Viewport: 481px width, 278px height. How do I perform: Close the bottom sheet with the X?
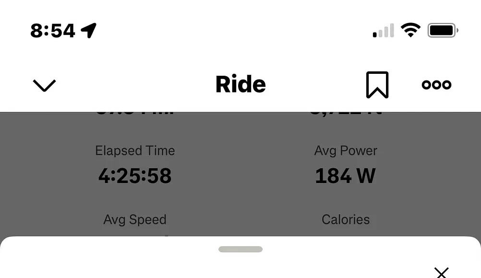[441, 273]
